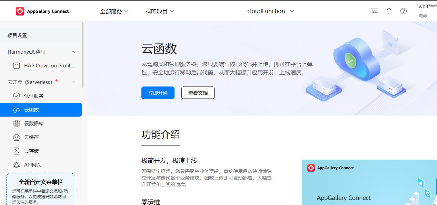Click the 查看文档 button
This screenshot has height=205, width=437.
coord(198,93)
